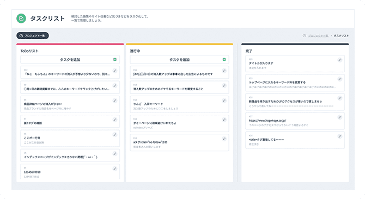Edit the ○月×日の雑誌掲載までに task
This screenshot has width=365, height=199.
(x=115, y=86)
